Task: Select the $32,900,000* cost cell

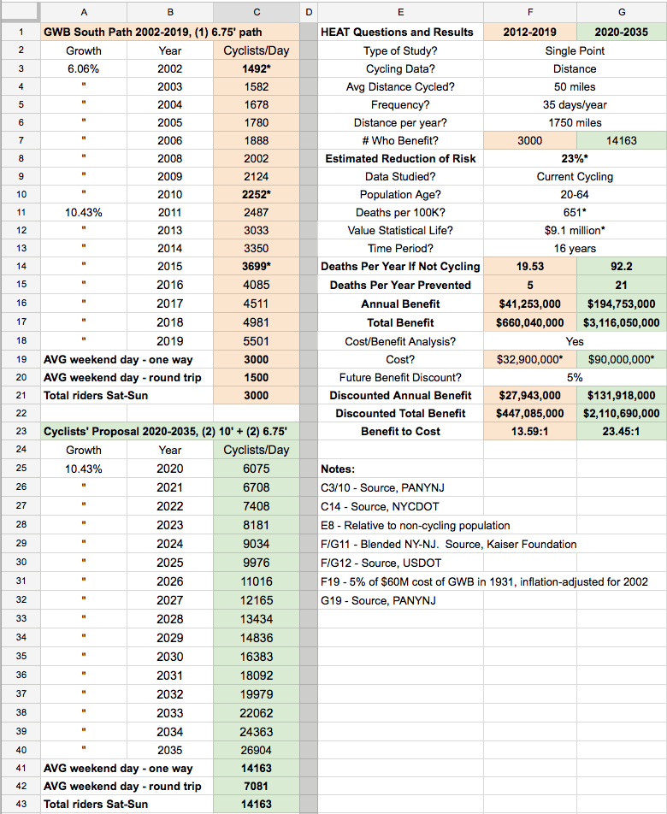Action: [530, 358]
